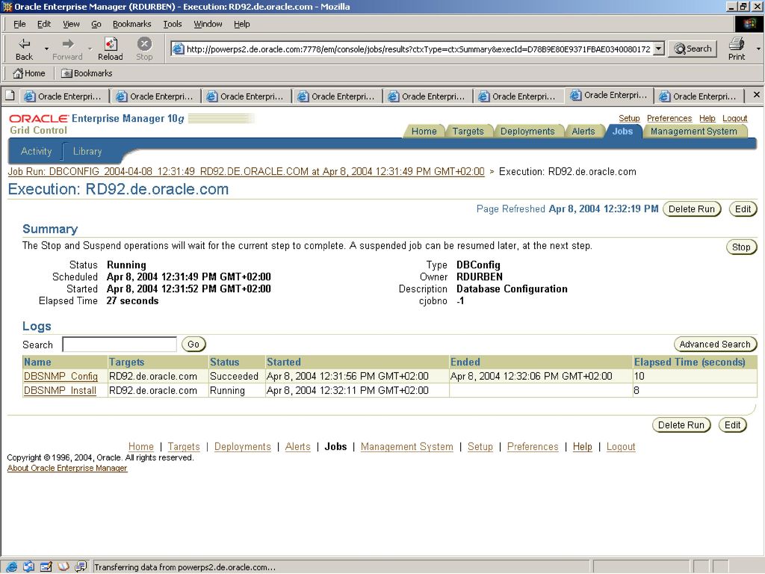Click the footer Targets link

pos(184,447)
